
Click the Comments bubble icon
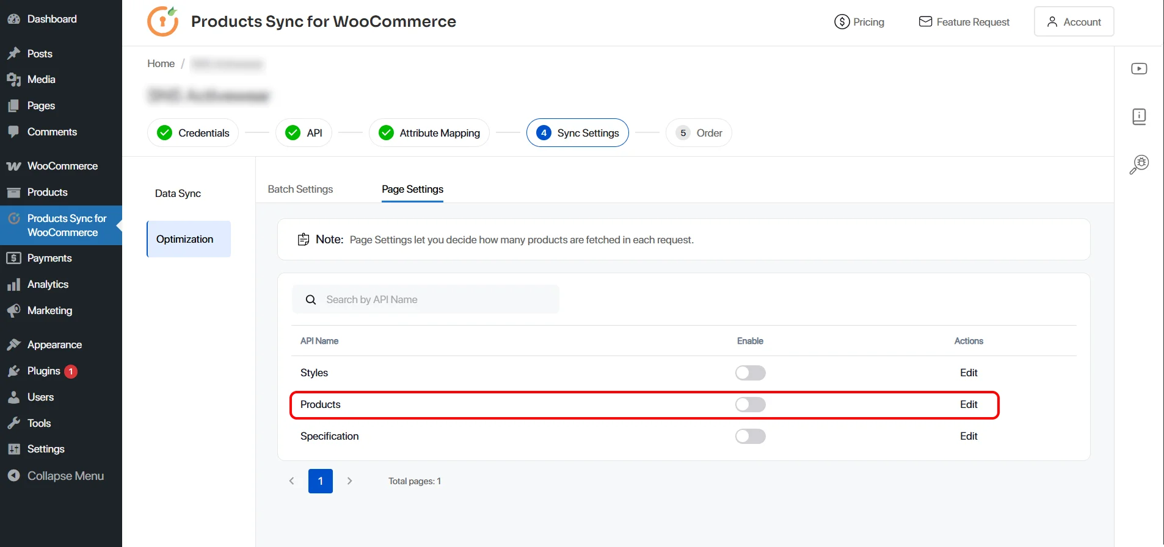(13, 132)
